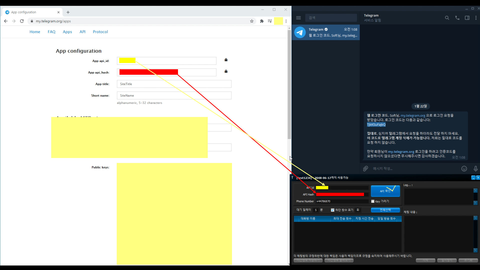Click the 시간정보 불러오기 button
The image size is (480, 270).
[x=339, y=260]
